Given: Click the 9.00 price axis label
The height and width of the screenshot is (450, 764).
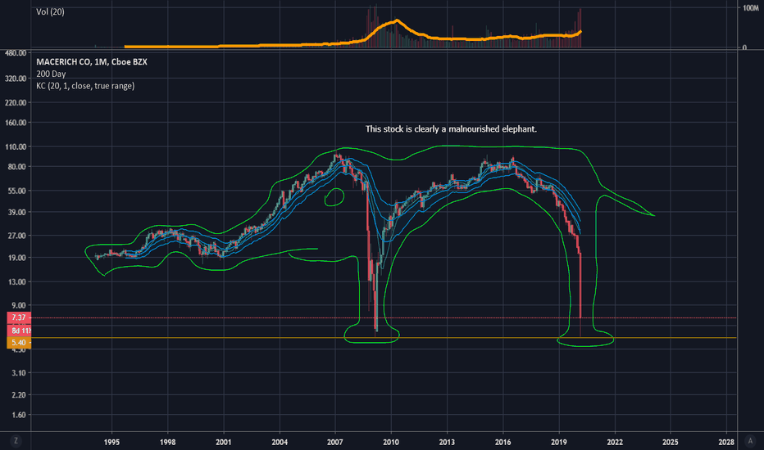Looking at the screenshot, I should pos(19,305).
